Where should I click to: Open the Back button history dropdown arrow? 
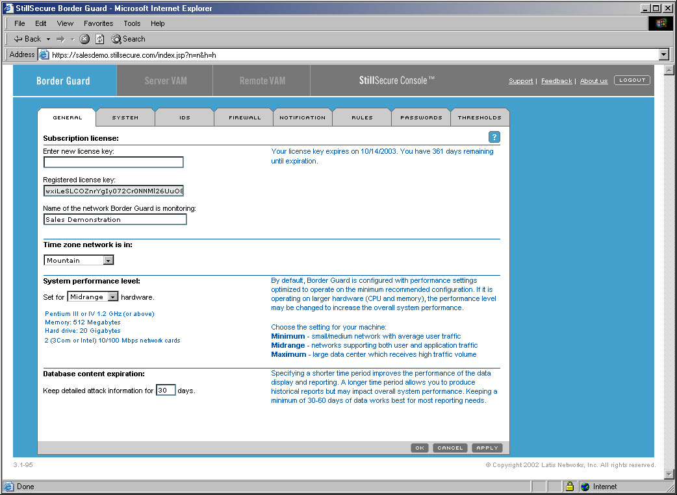coord(48,39)
